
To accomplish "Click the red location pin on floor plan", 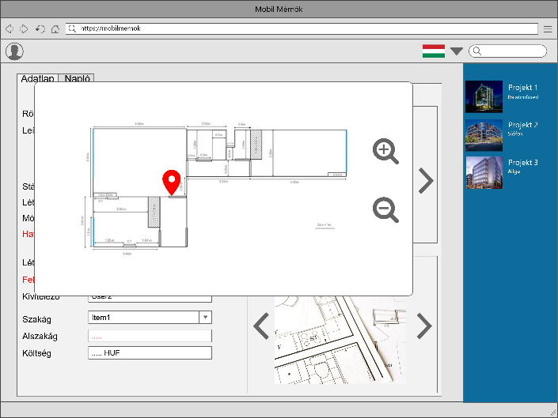I will pos(171,182).
